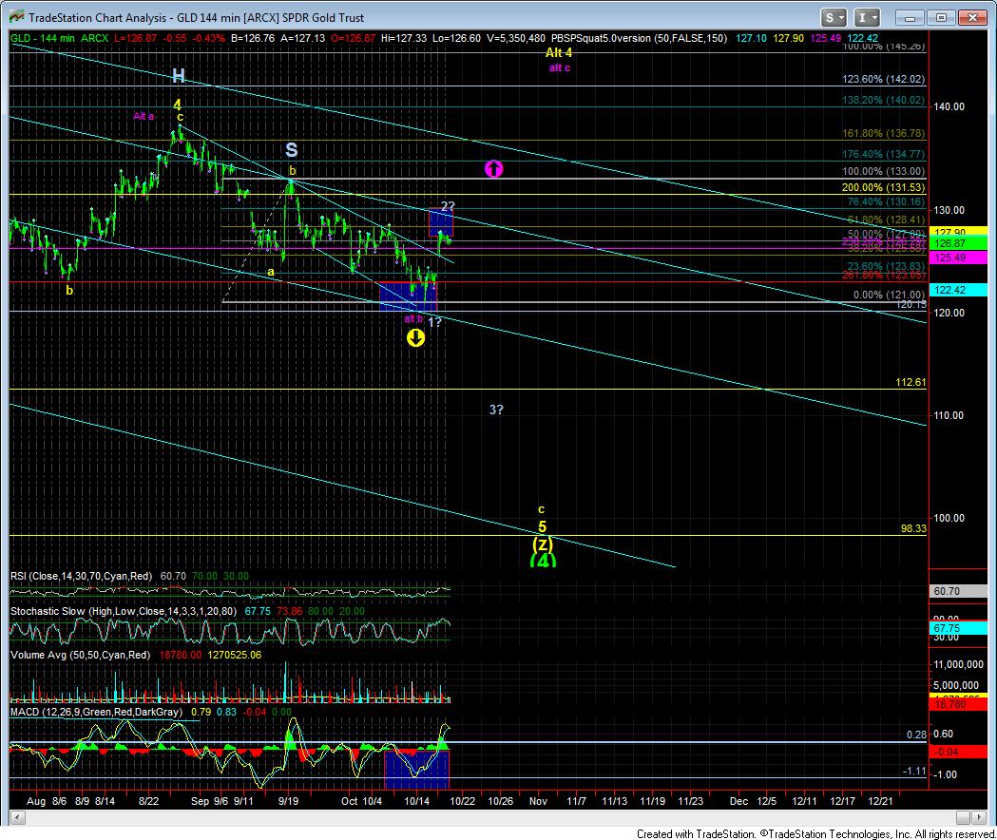Select the green (4) wave label
Image resolution: width=997 pixels, height=840 pixels.
(x=543, y=561)
